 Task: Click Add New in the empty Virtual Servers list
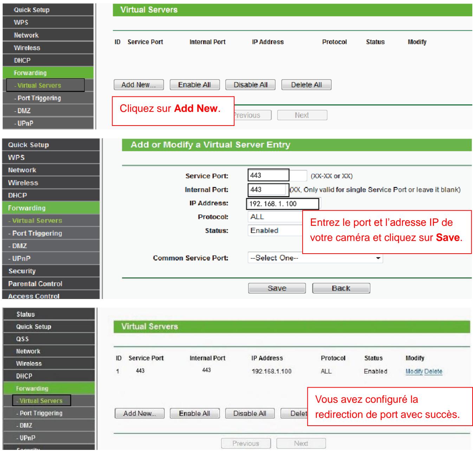[139, 85]
